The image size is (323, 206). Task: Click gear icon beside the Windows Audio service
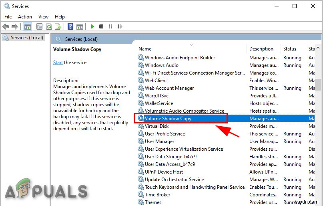(141, 65)
